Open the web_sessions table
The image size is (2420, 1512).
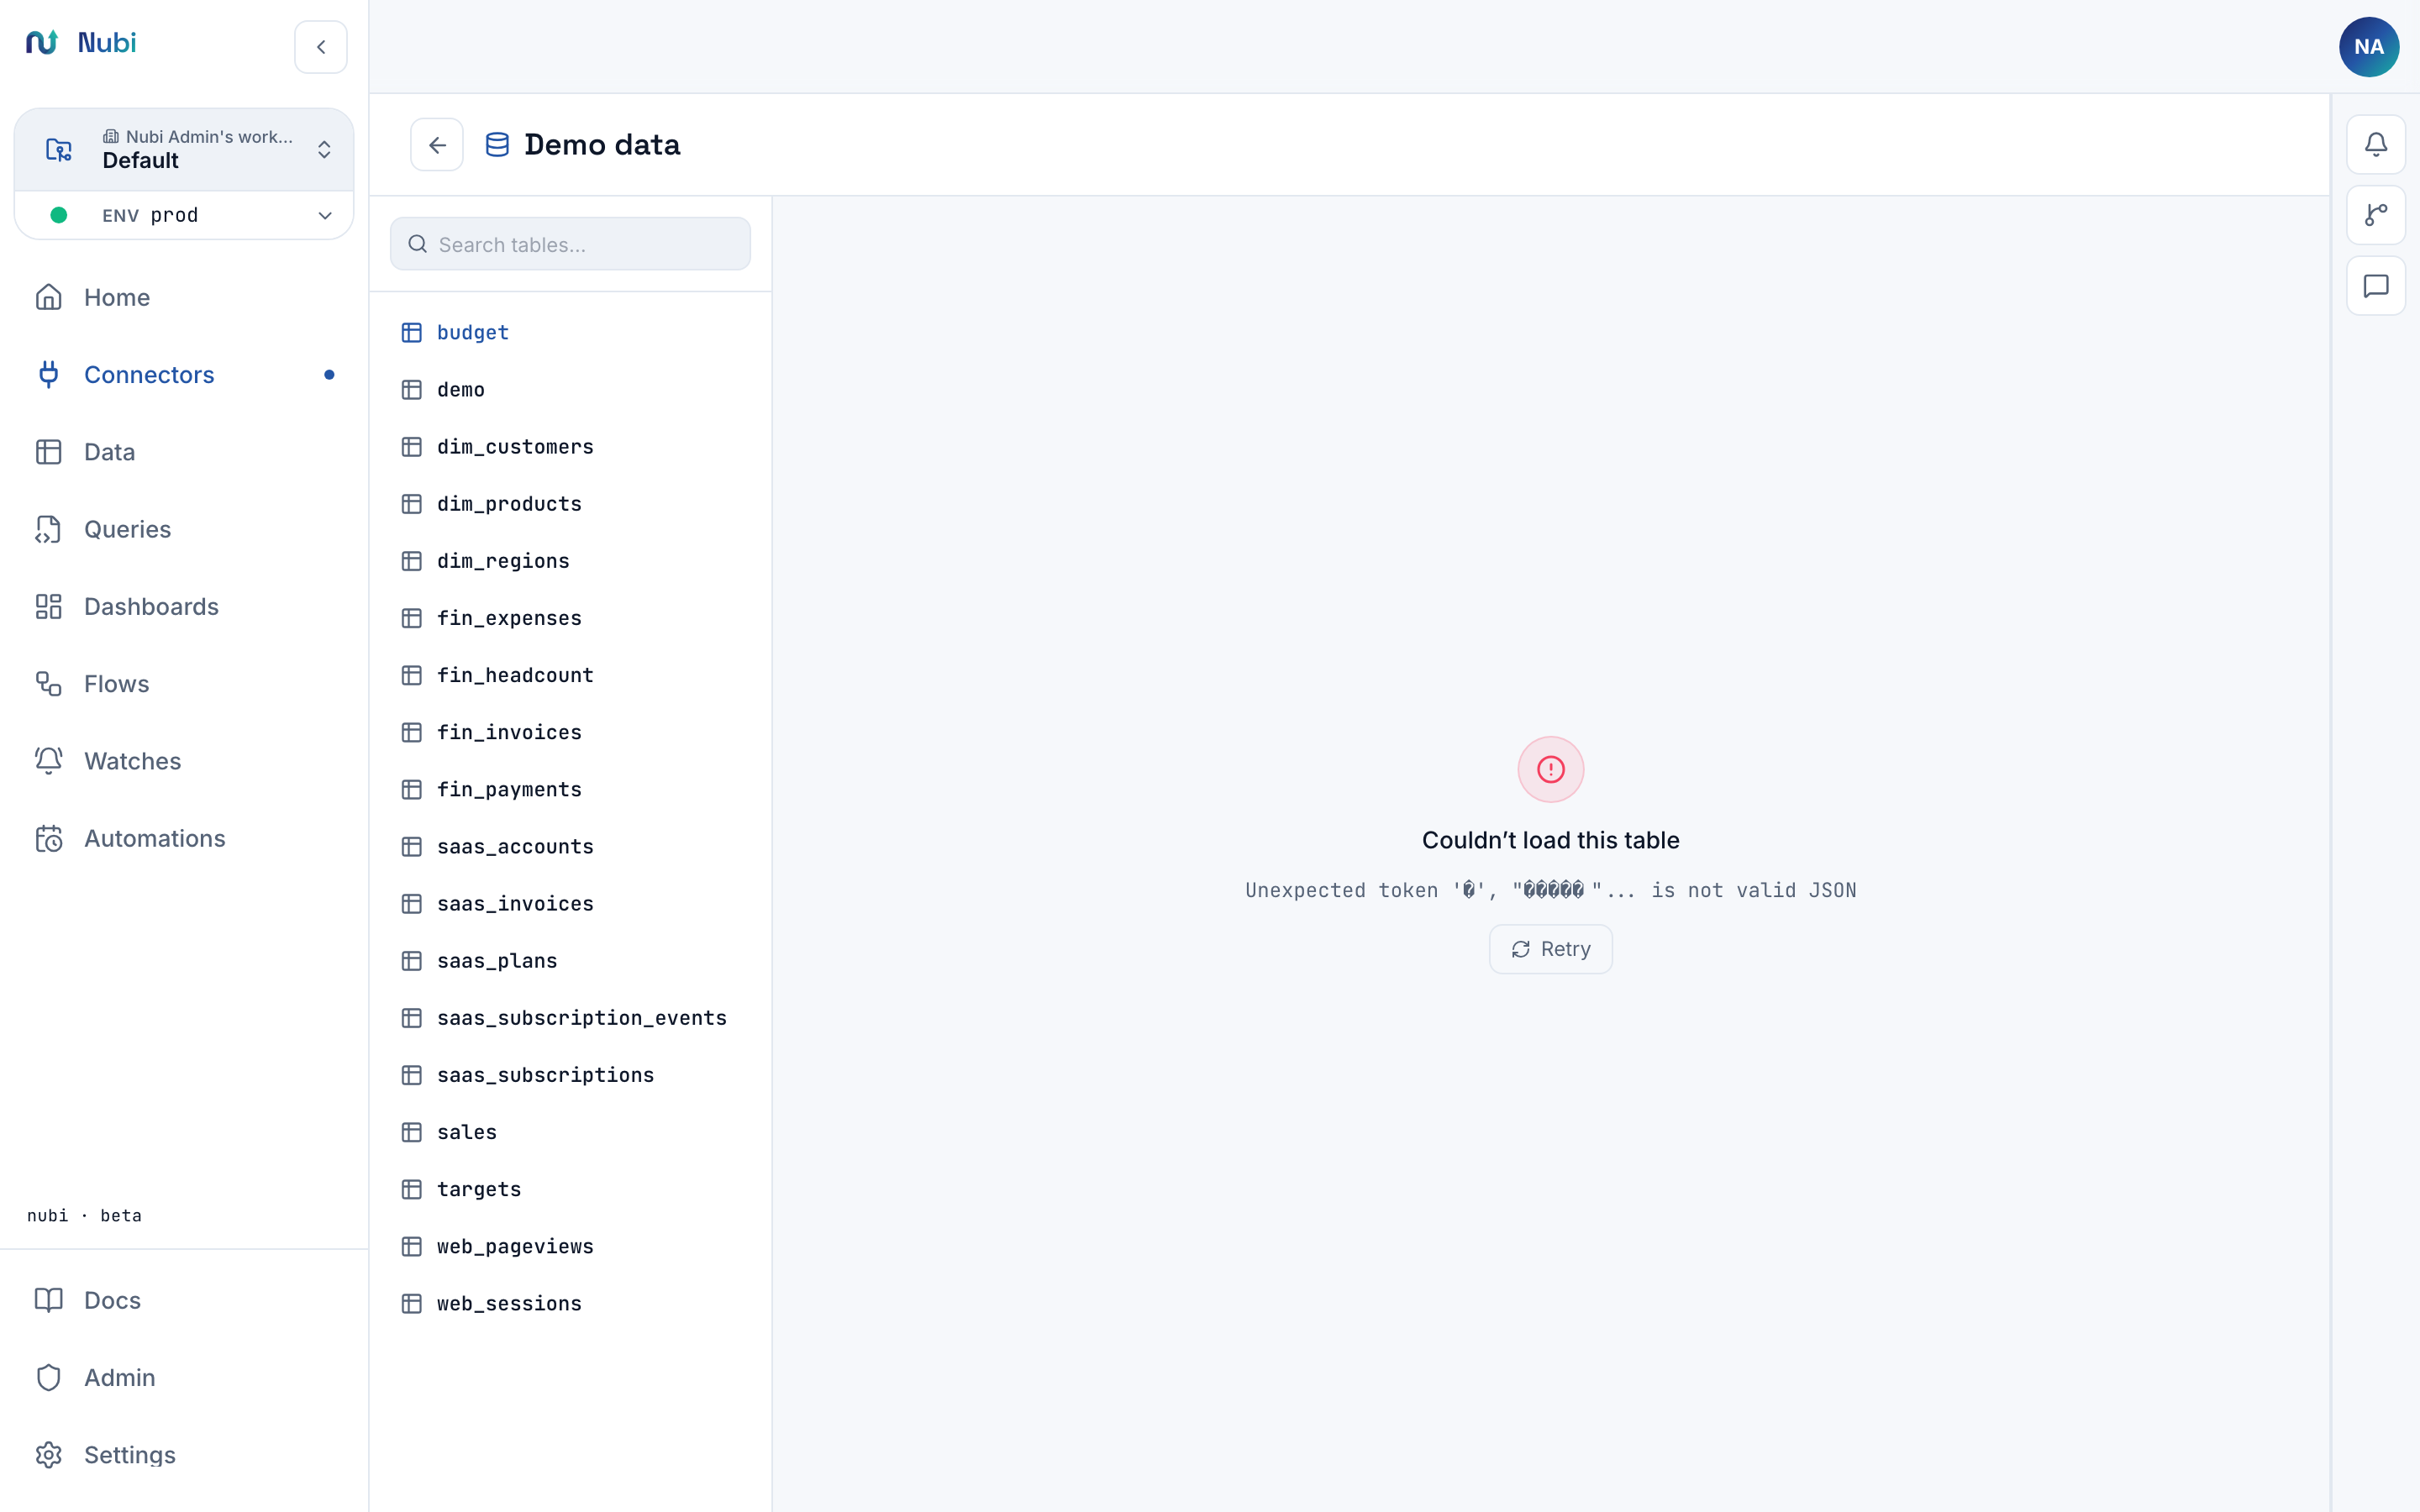[x=570, y=1303]
